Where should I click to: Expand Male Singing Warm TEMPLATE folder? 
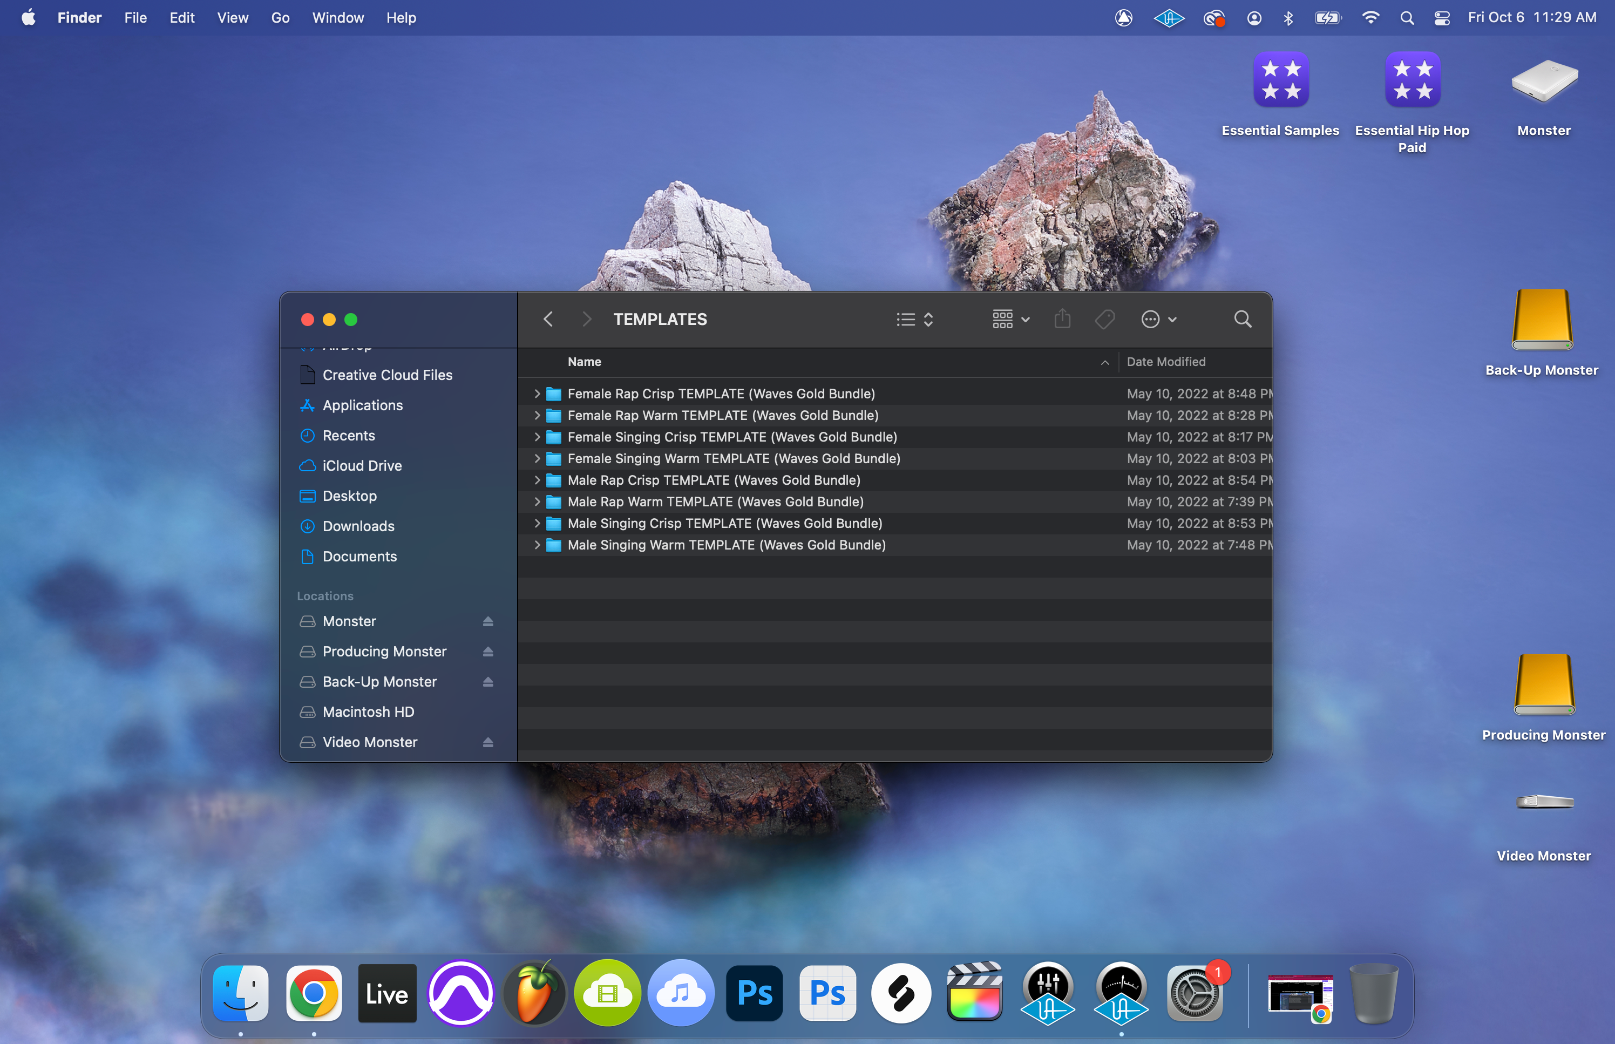537,545
